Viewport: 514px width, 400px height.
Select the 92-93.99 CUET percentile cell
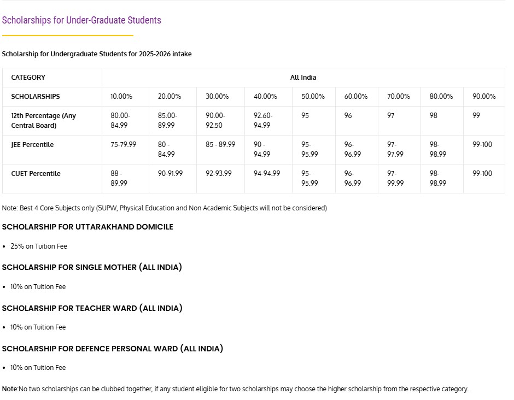point(220,179)
